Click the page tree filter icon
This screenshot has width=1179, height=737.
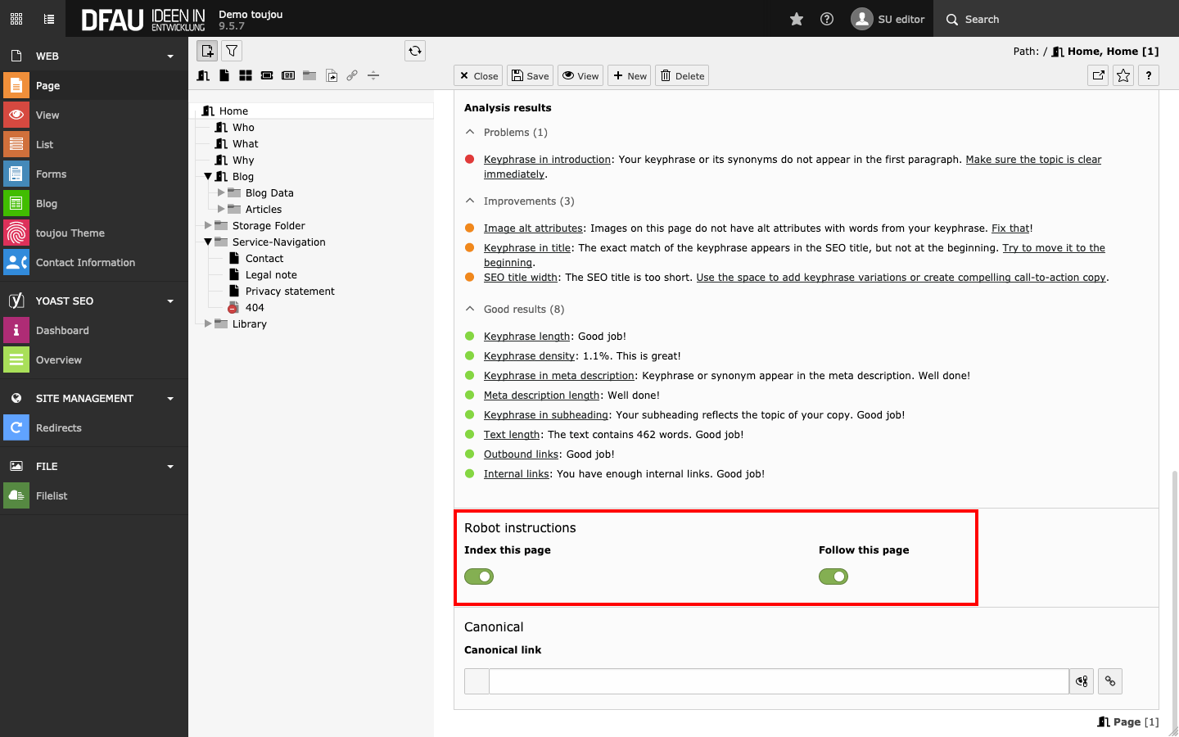coord(232,51)
